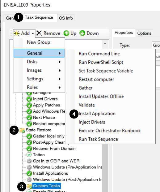Open the Add dropdown arrow
The image size is (160, 192).
click(x=33, y=33)
